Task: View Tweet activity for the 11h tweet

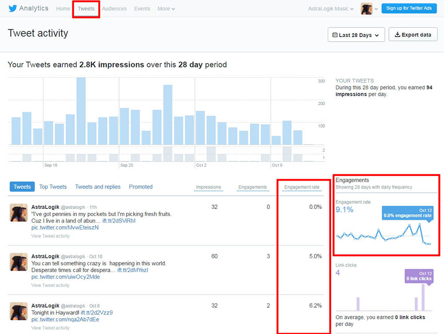Action: (51, 236)
